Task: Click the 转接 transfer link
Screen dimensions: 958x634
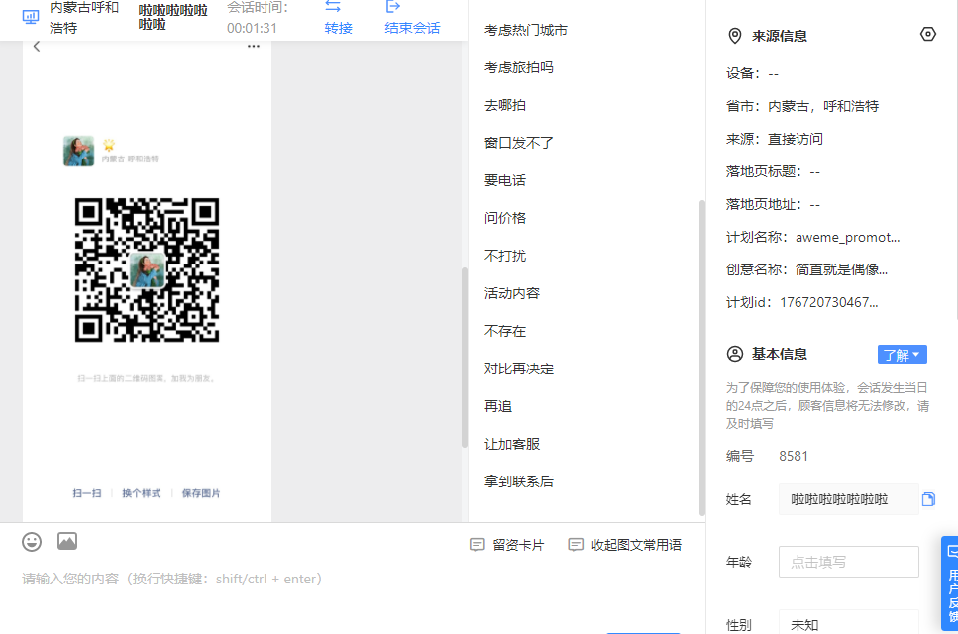Action: [339, 28]
